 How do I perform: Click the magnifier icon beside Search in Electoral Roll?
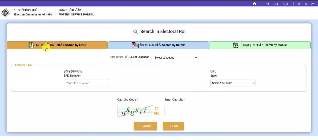135,32
